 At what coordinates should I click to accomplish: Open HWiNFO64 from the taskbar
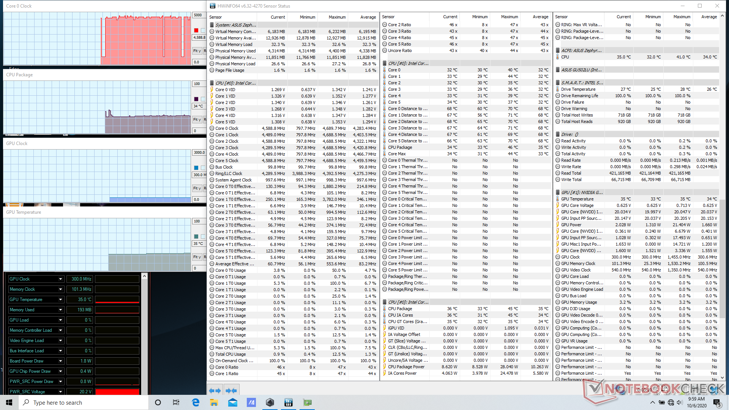tap(288, 402)
